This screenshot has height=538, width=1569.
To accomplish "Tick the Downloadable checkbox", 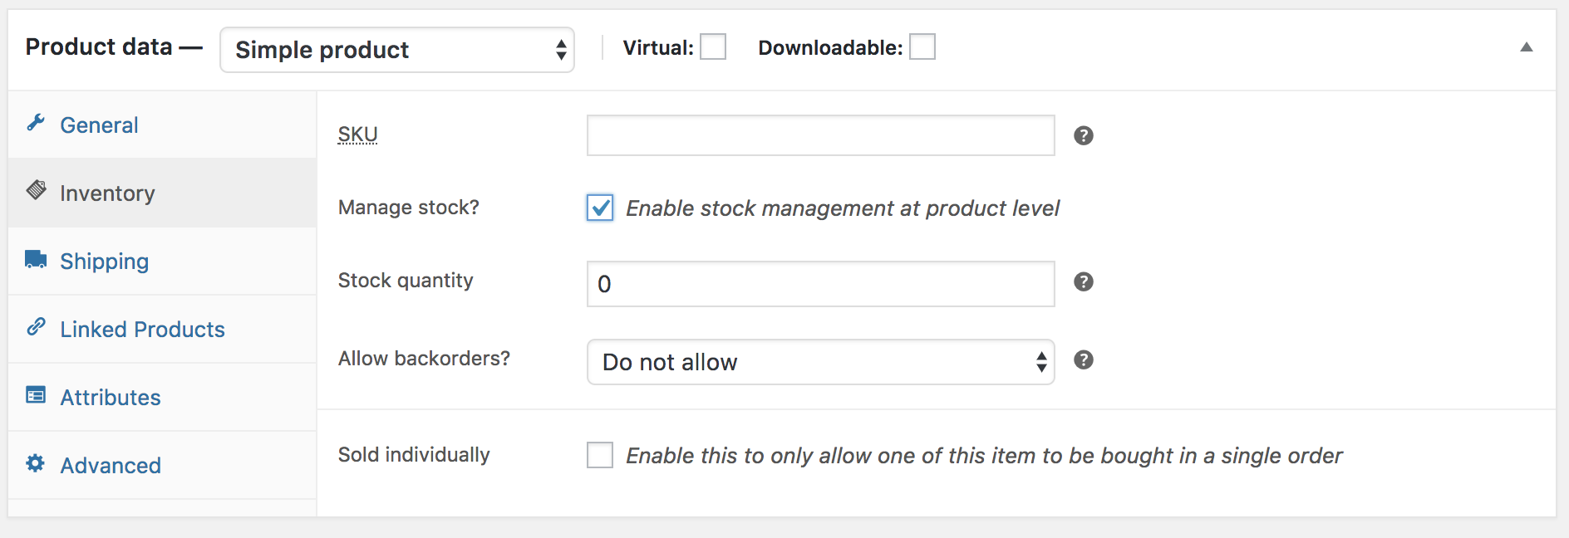I will point(922,46).
